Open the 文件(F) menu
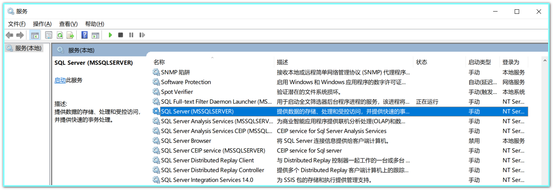 (17, 24)
